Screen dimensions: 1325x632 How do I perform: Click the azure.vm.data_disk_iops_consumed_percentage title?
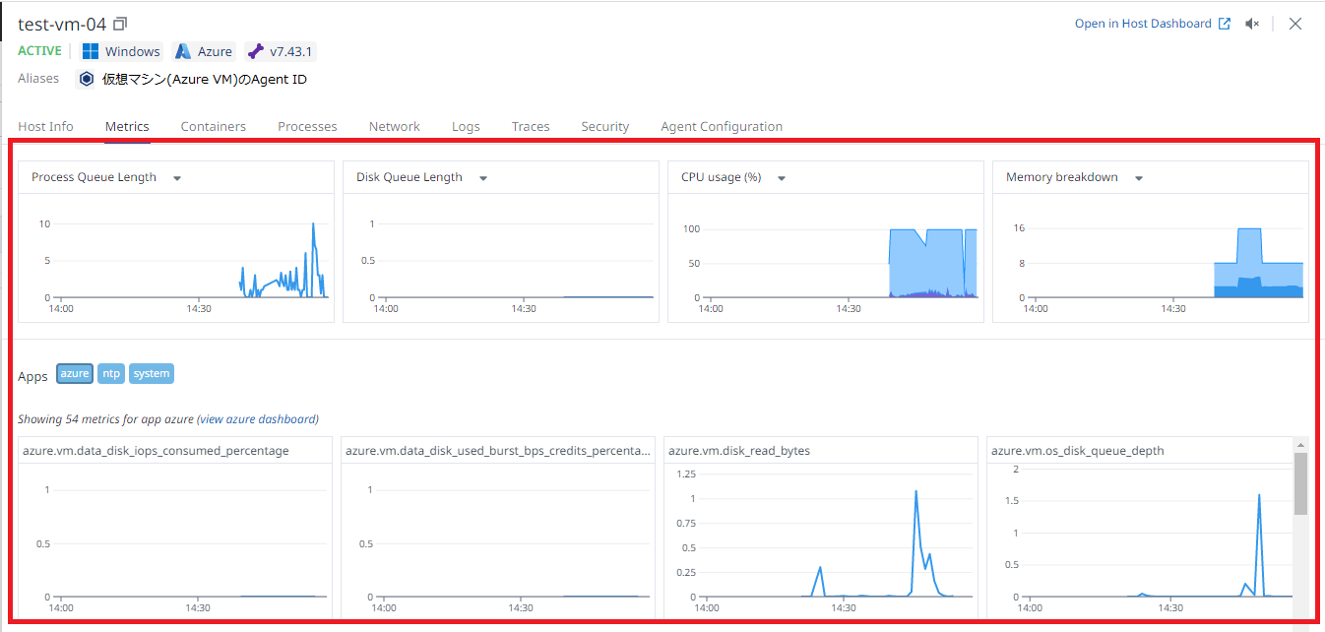tap(156, 451)
